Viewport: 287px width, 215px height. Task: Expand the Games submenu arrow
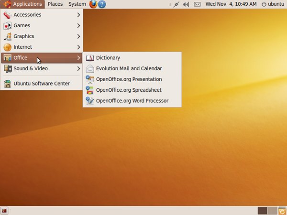(x=78, y=26)
